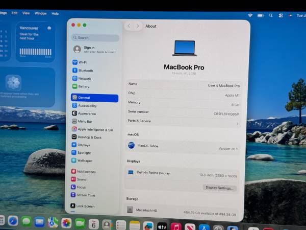Screen dimensions: 306x230
Task: Open Apple Intelligence & Siri settings
Action: click(x=95, y=130)
